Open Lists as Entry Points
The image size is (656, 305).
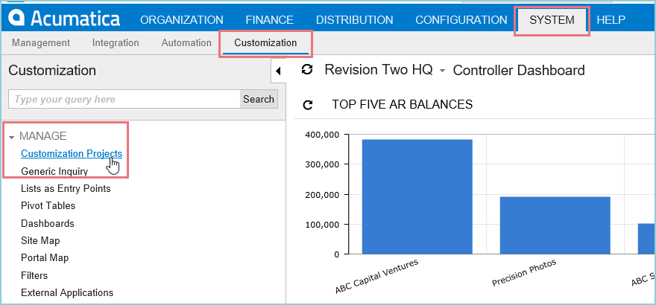click(x=66, y=189)
